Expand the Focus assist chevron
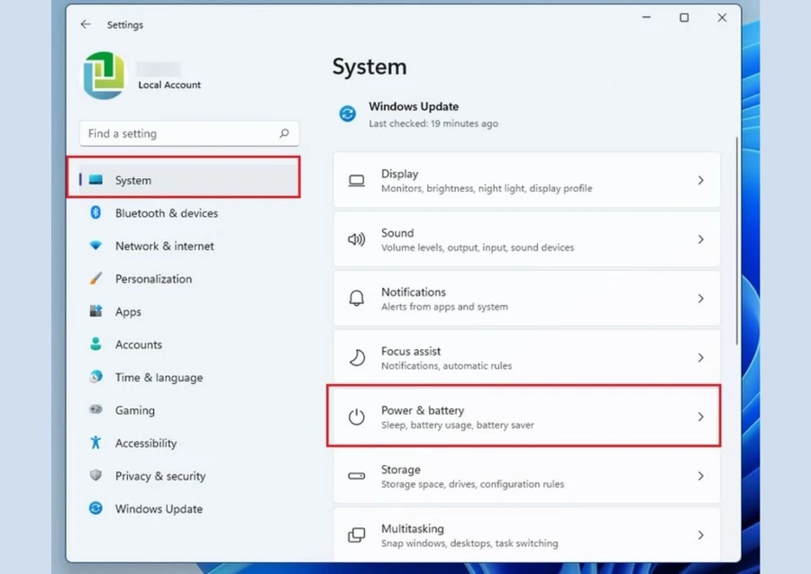This screenshot has width=811, height=574. click(701, 358)
